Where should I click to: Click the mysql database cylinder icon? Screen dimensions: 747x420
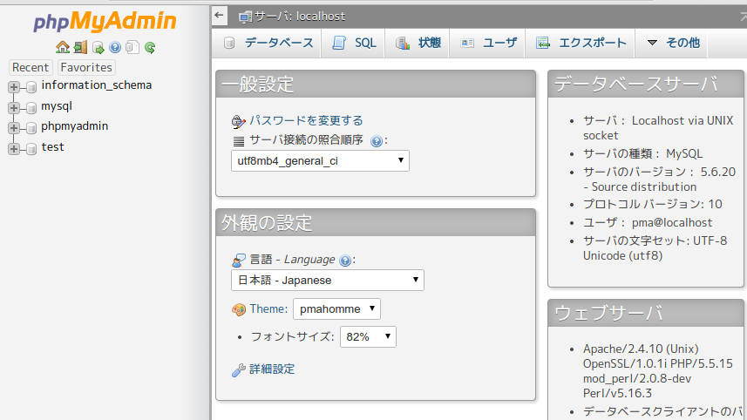[x=31, y=108]
